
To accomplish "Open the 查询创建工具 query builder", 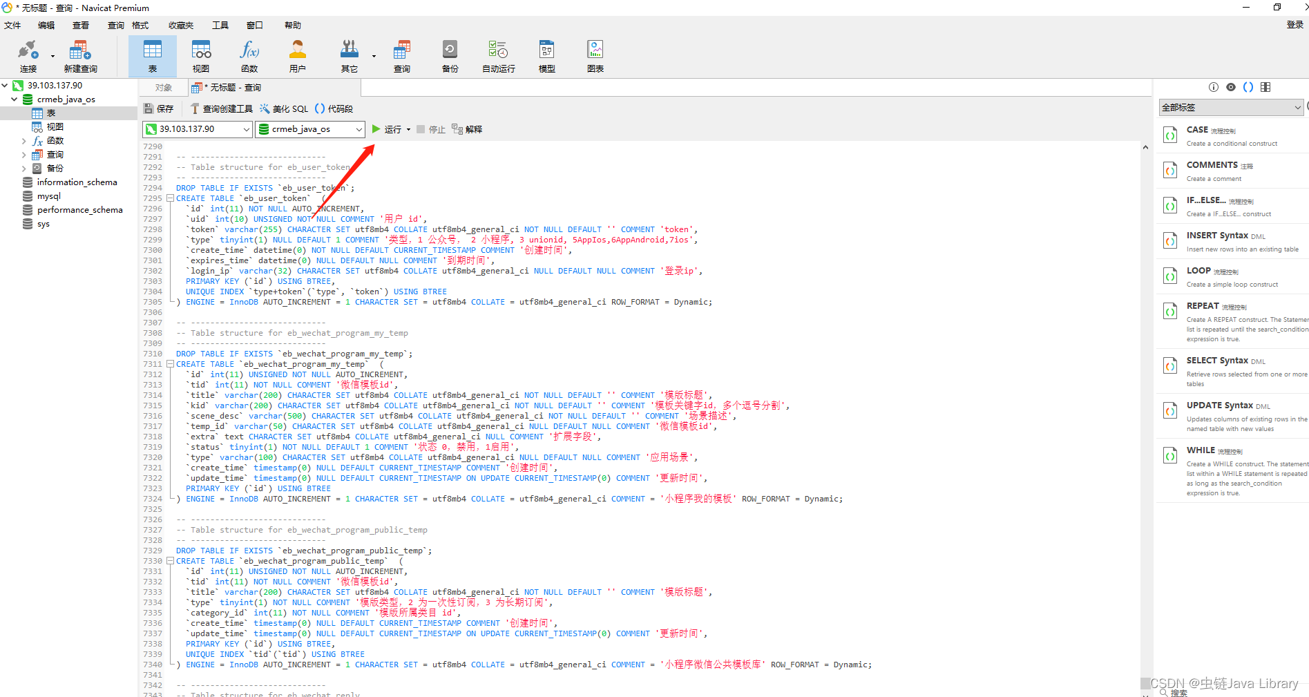I will pyautogui.click(x=222, y=108).
